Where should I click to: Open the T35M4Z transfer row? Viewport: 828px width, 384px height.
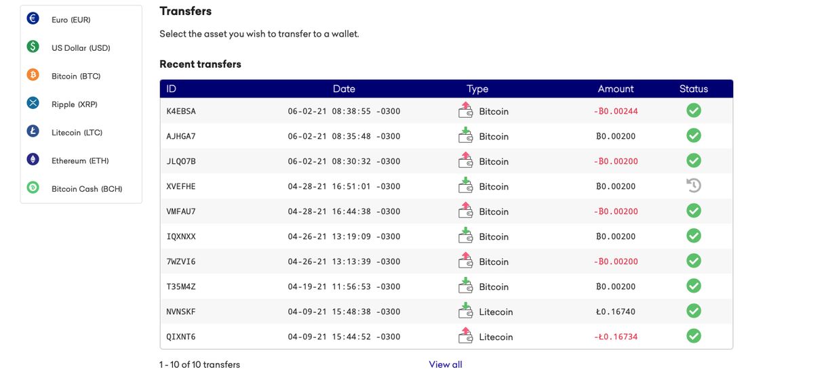(x=181, y=286)
